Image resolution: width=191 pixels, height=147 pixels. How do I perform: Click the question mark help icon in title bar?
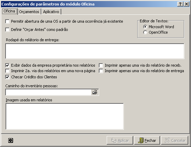pyautogui.click(x=180, y=4)
